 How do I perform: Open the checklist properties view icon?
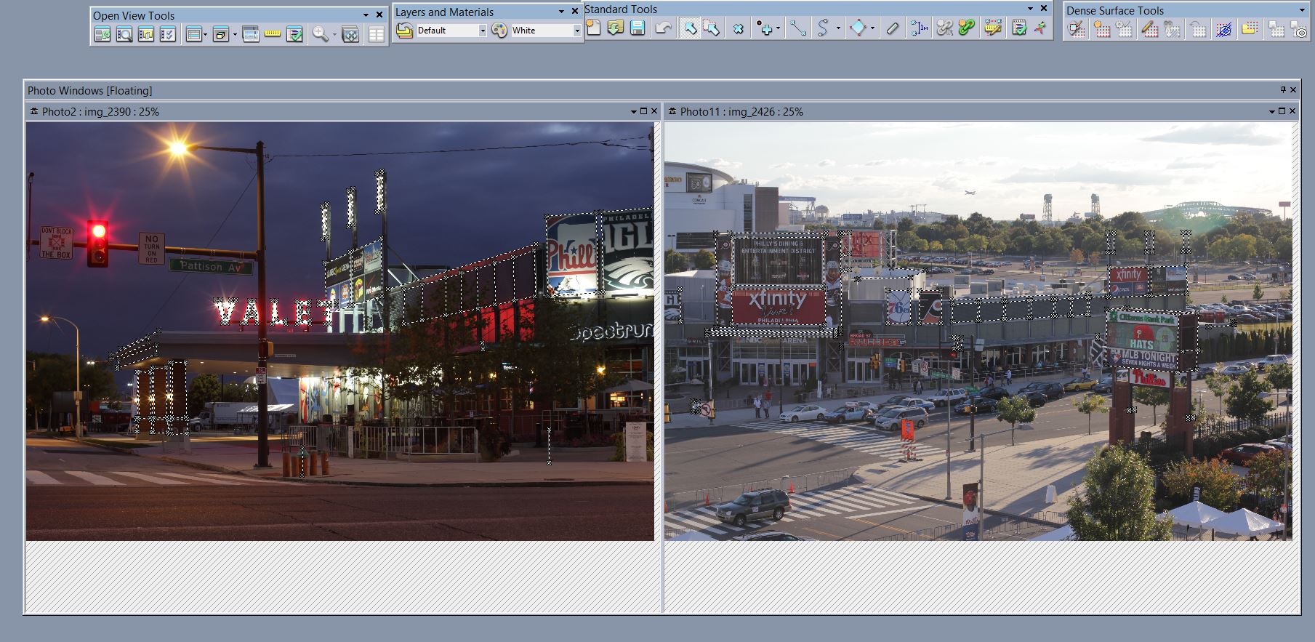[x=168, y=34]
